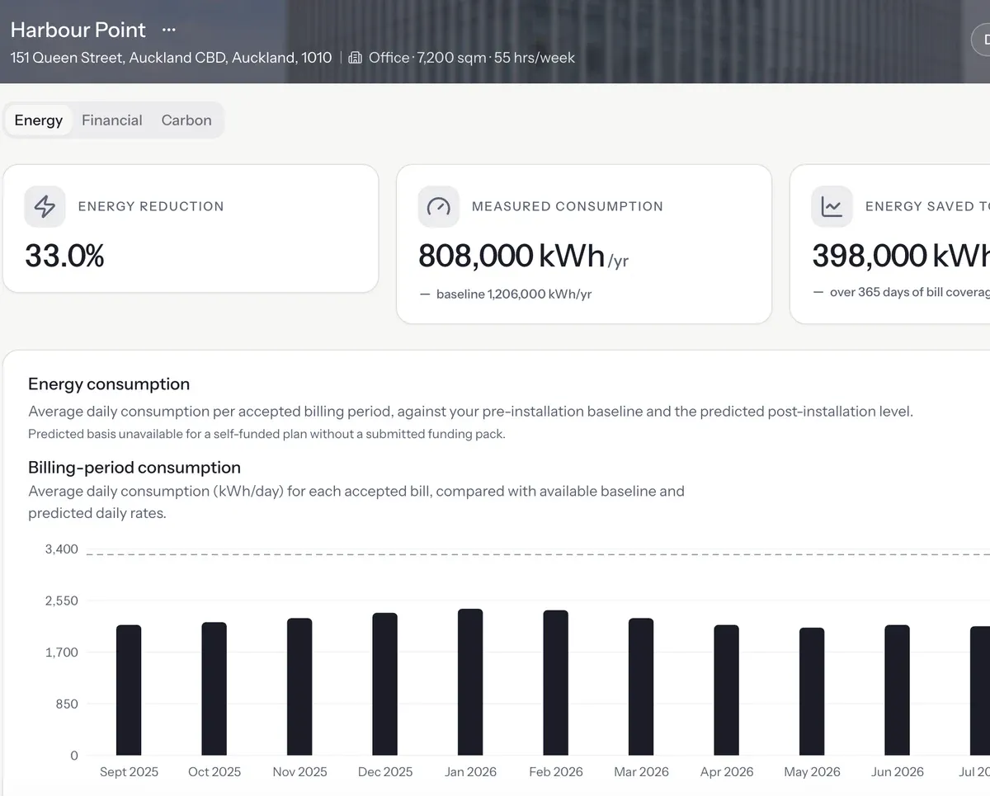Click the Jan 2026 axis label
Image resolution: width=990 pixels, height=796 pixels.
(x=470, y=772)
